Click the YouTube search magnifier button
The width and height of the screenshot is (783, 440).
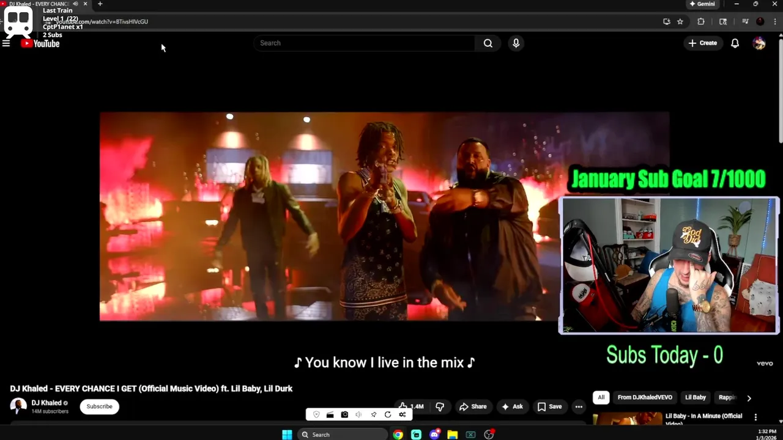click(488, 43)
